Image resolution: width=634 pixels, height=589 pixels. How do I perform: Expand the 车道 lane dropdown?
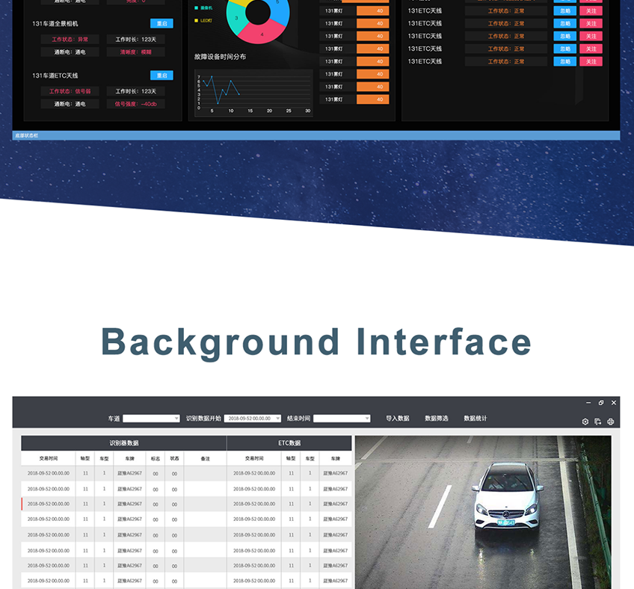pyautogui.click(x=151, y=419)
